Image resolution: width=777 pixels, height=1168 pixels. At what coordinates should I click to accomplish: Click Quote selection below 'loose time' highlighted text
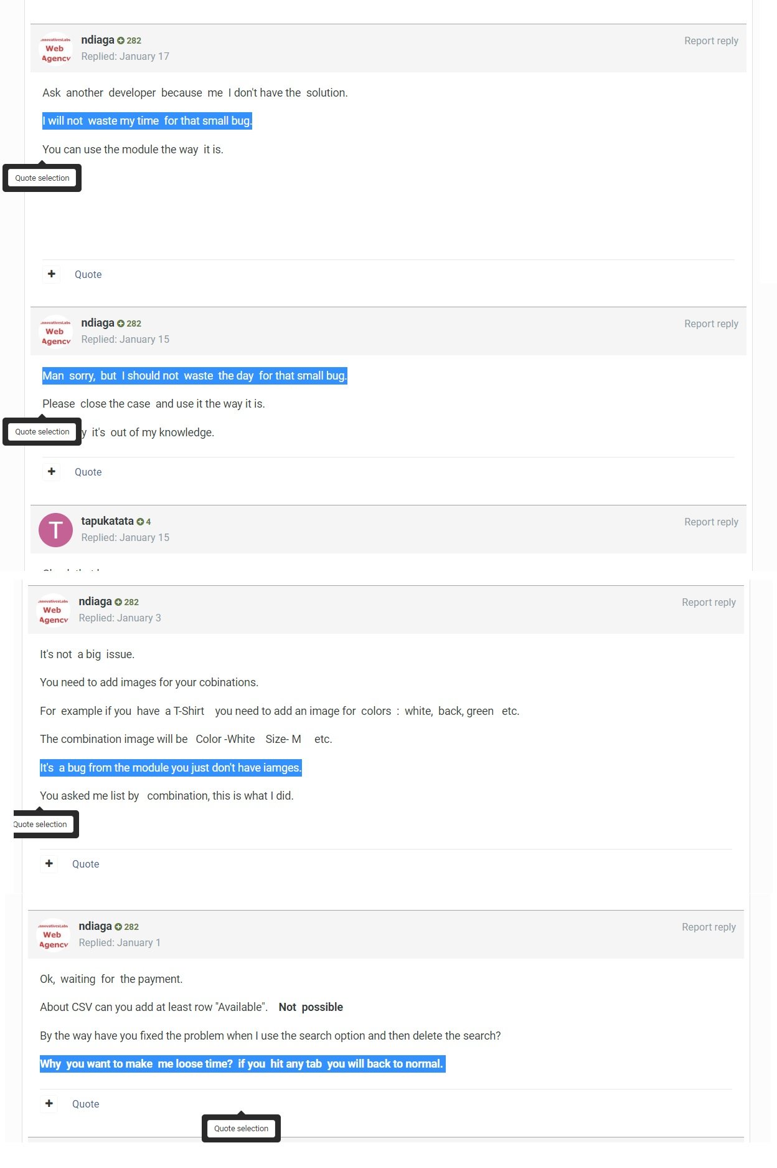(x=241, y=1129)
